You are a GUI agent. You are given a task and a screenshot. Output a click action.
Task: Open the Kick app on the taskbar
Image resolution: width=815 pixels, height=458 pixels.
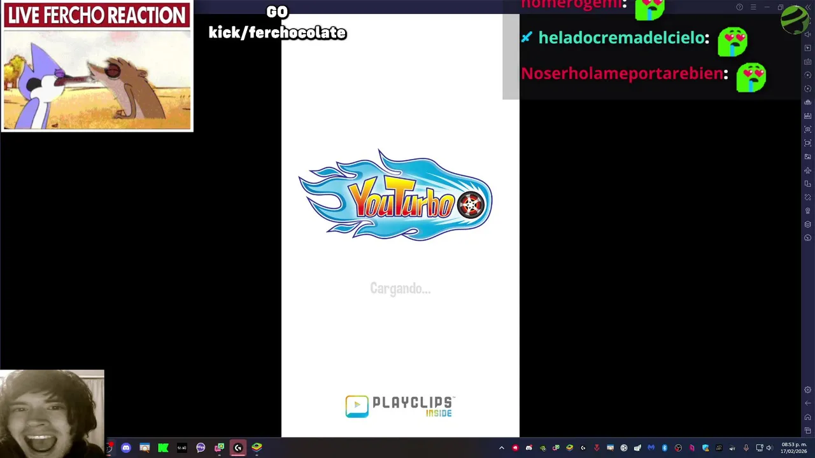pos(163,448)
